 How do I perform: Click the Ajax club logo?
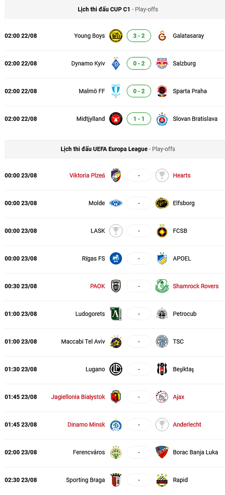162,397
